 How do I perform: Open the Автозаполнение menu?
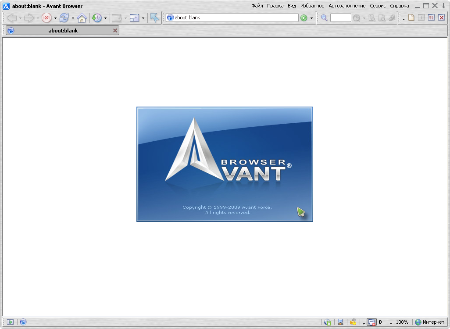tap(347, 6)
